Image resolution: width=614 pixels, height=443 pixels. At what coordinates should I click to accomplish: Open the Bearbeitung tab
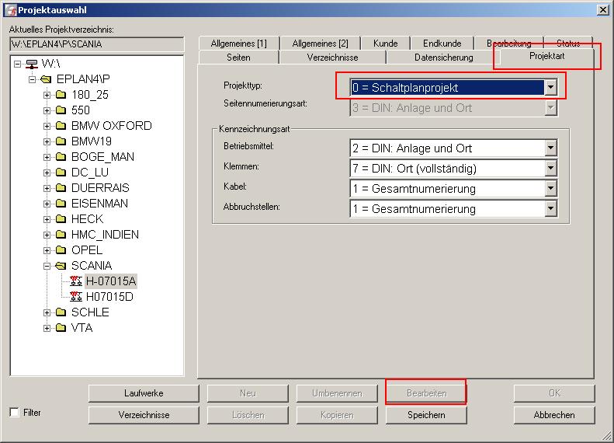click(508, 42)
